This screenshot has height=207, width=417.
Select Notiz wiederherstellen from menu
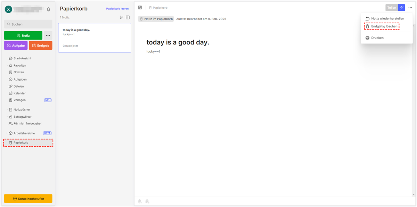[x=387, y=18]
